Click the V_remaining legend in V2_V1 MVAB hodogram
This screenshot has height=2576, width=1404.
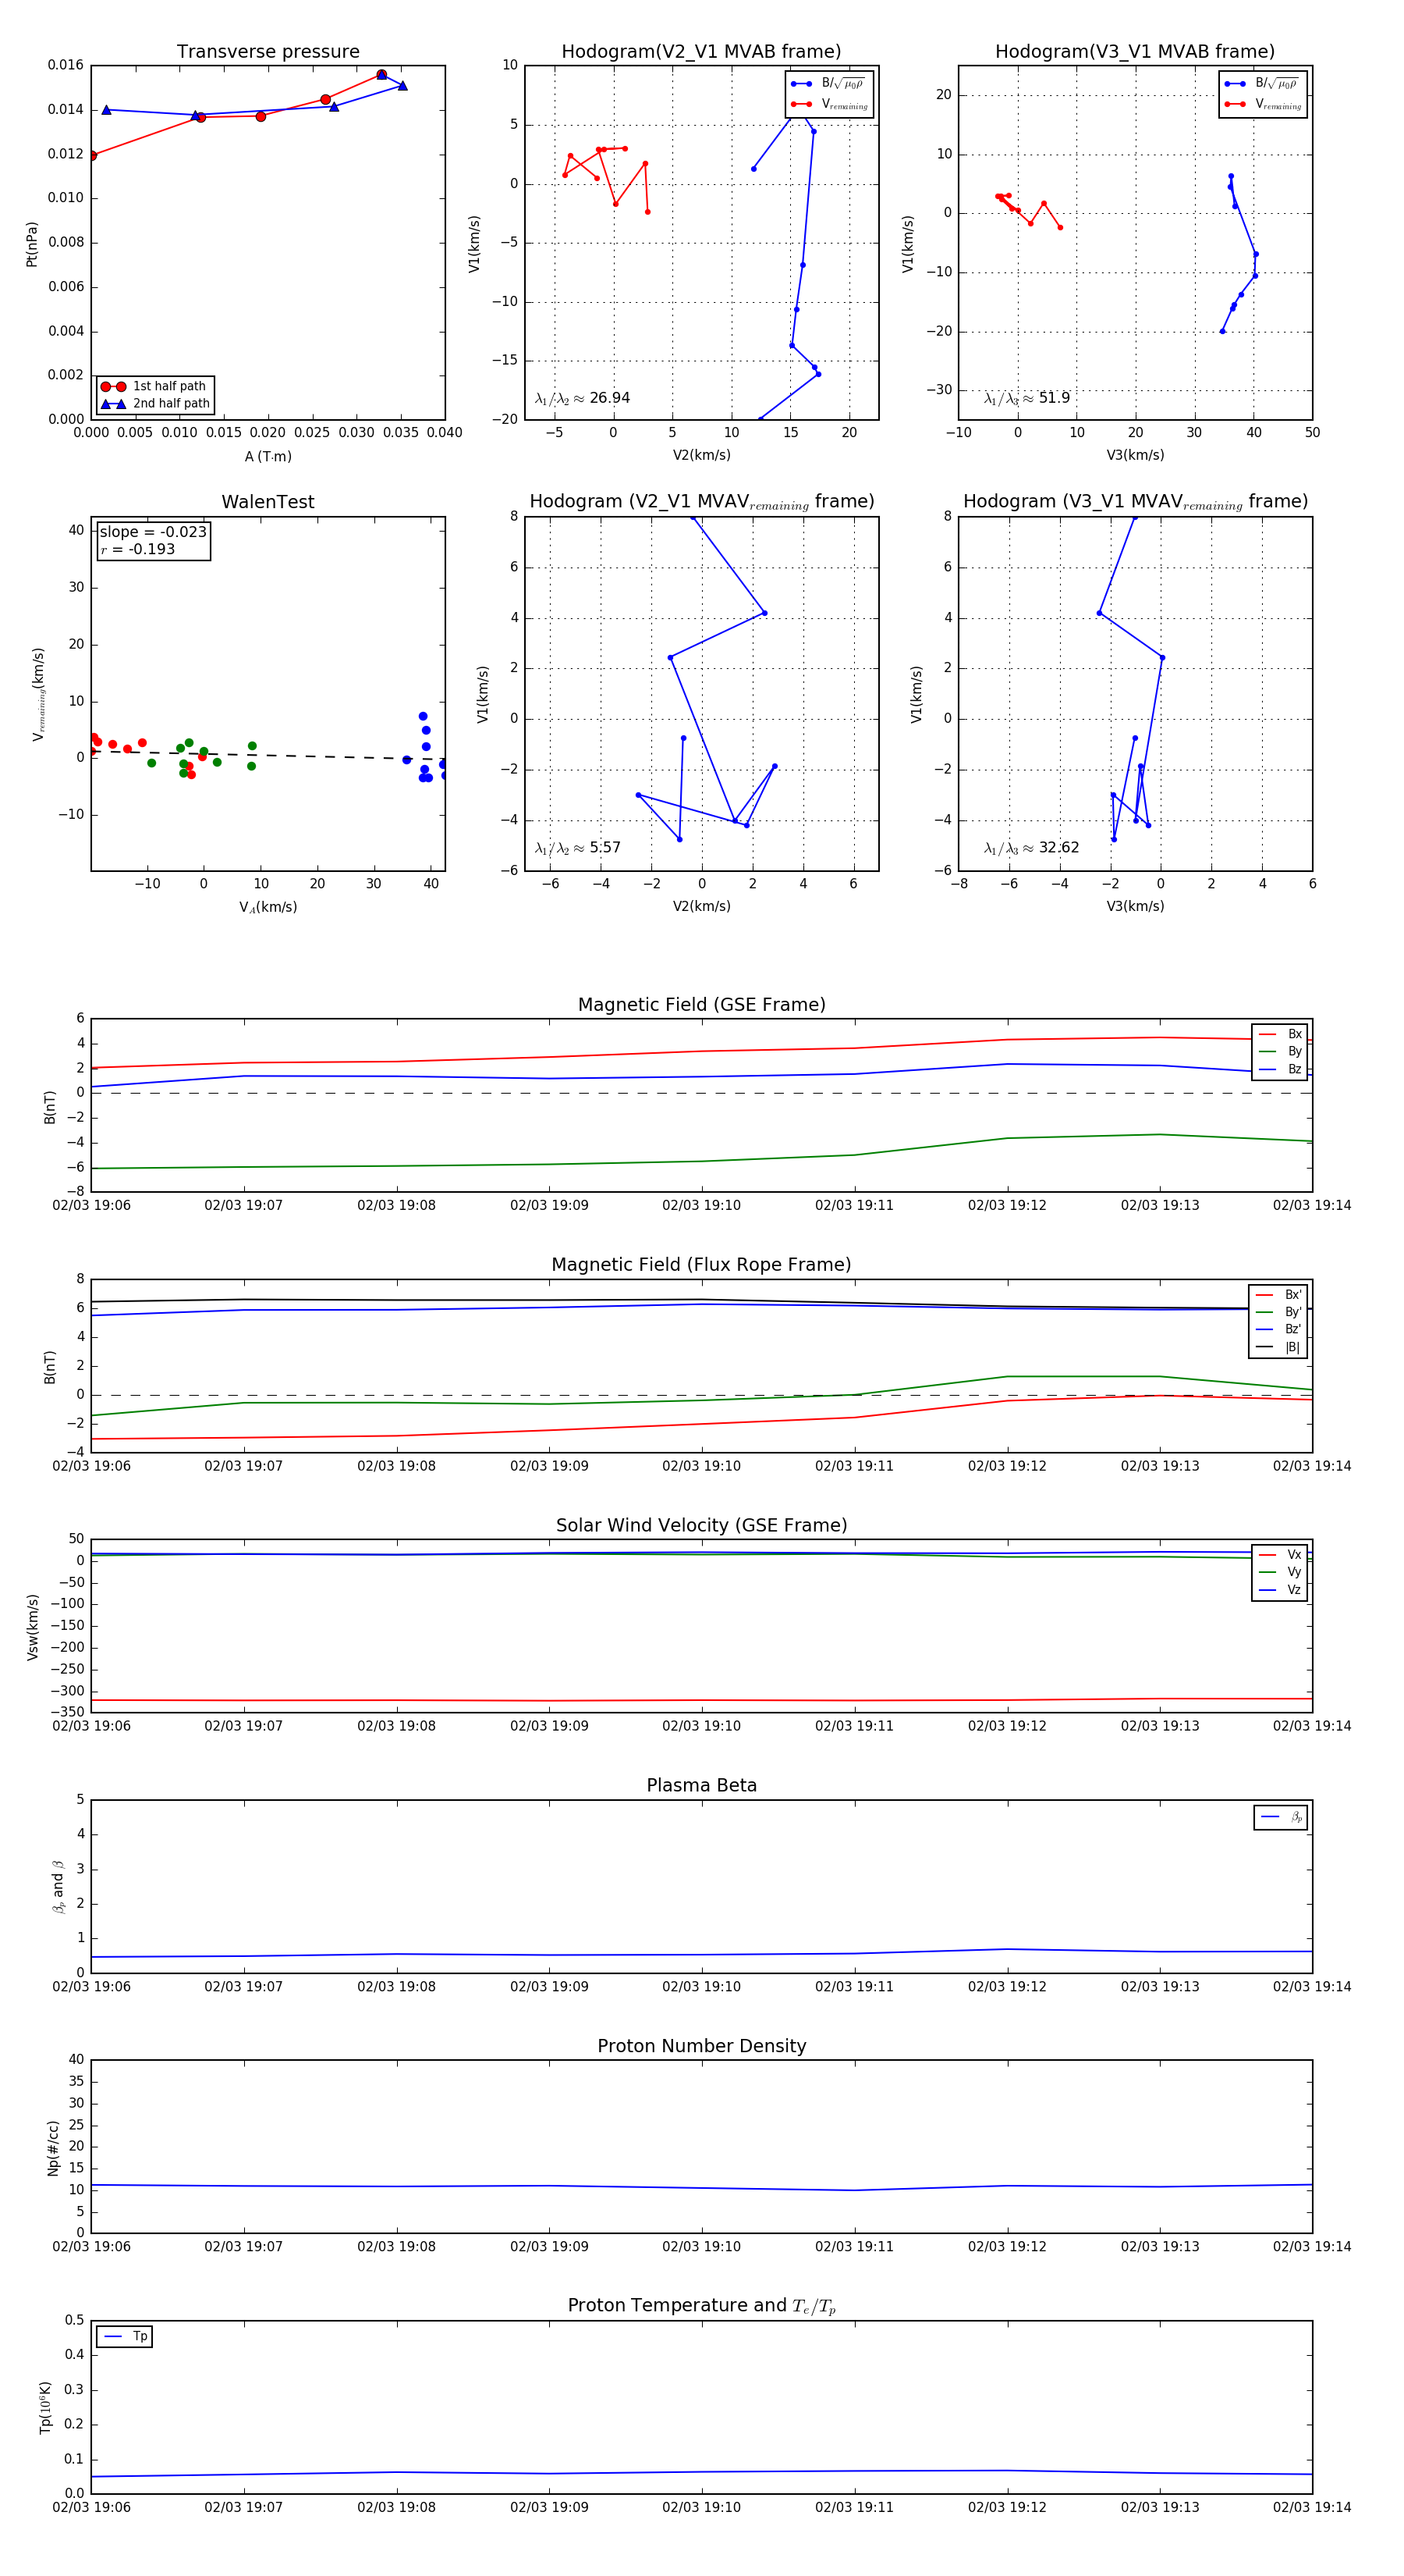pos(829,104)
